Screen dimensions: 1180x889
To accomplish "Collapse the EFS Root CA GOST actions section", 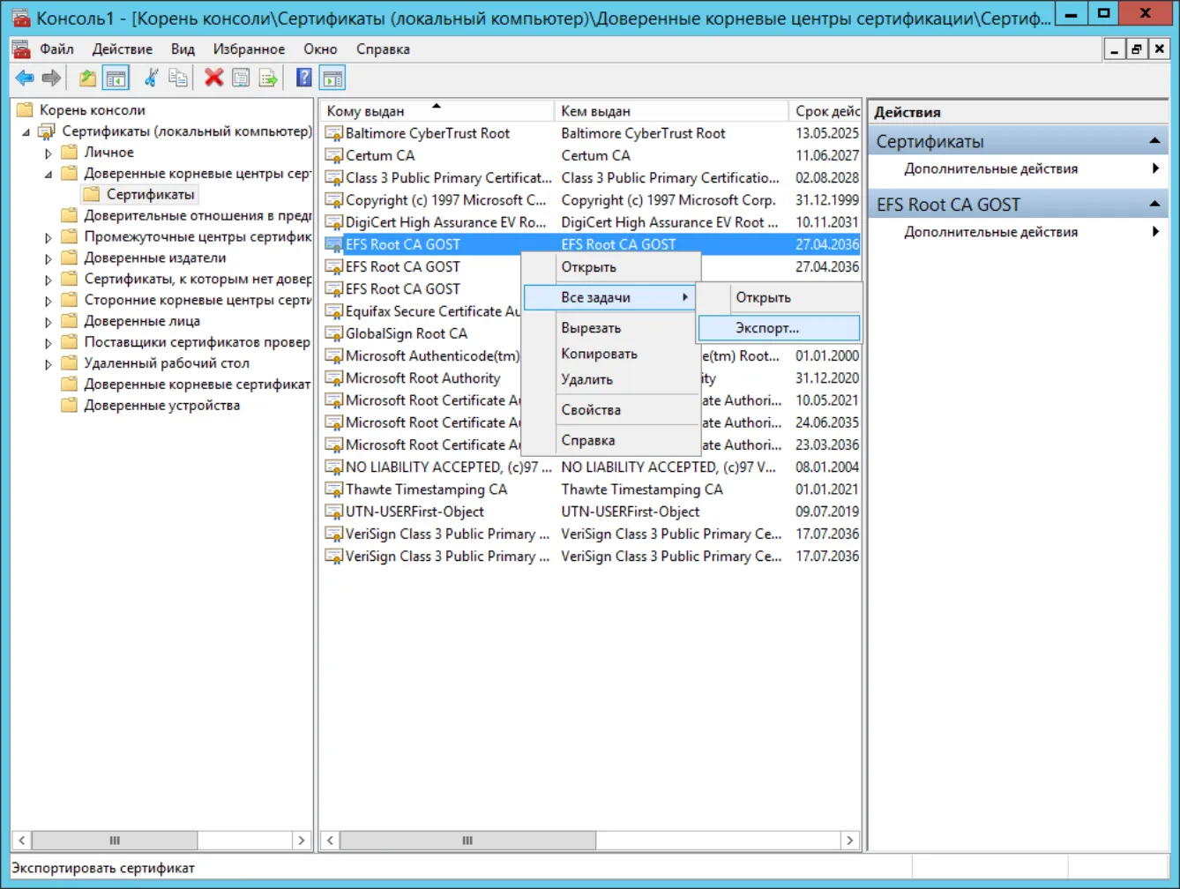I will (x=1154, y=205).
